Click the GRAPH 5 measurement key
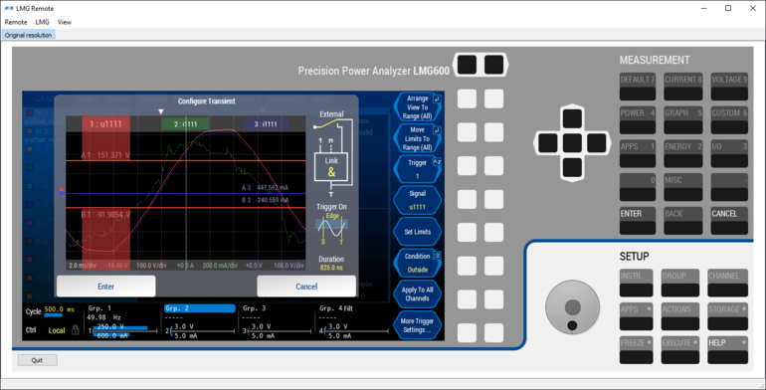The image size is (766, 390). [683, 120]
